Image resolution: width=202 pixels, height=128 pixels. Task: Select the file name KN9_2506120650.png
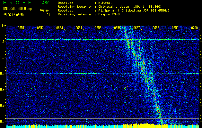pos(17,9)
